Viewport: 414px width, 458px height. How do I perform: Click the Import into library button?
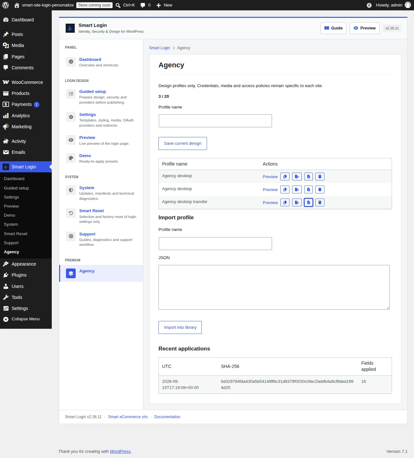coord(180,327)
